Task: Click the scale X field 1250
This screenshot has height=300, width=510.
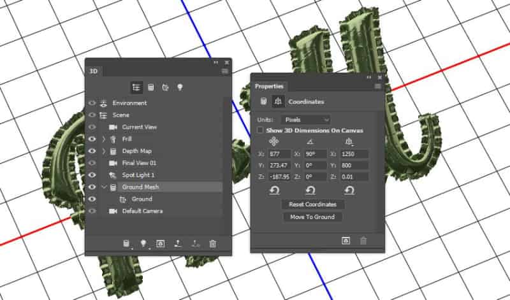Action: click(x=354, y=154)
